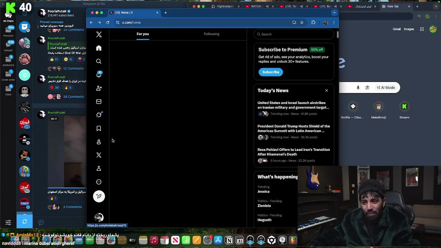
Task: Click Google Lens icon in New Tab window
Action: (x=367, y=87)
